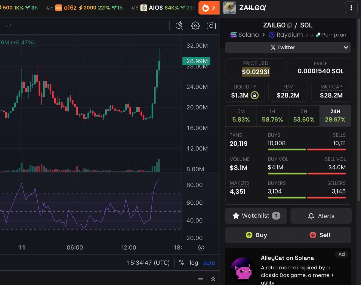361x285 pixels.
Task: Add ZAILGO to Watchlist
Action: point(256,216)
